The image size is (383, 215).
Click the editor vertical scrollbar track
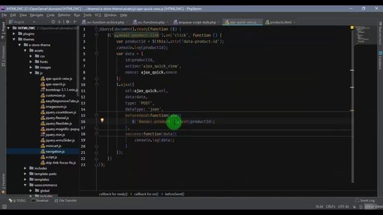pos(352,105)
